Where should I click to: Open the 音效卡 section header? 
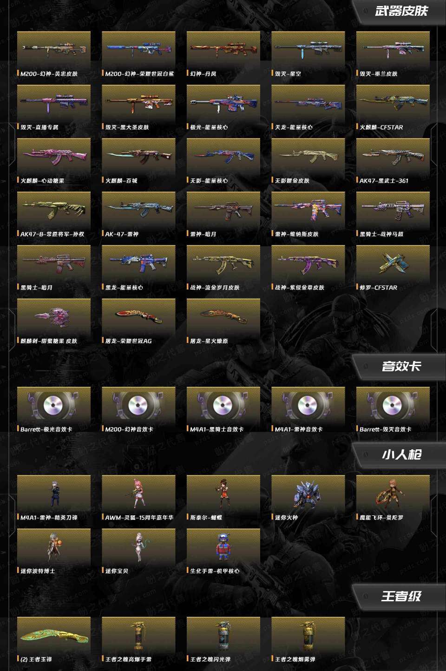click(401, 366)
